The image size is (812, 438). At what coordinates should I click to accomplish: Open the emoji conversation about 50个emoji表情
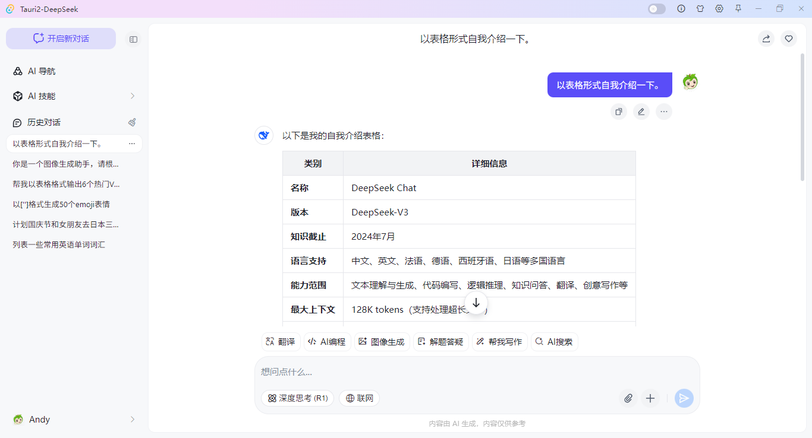point(61,204)
